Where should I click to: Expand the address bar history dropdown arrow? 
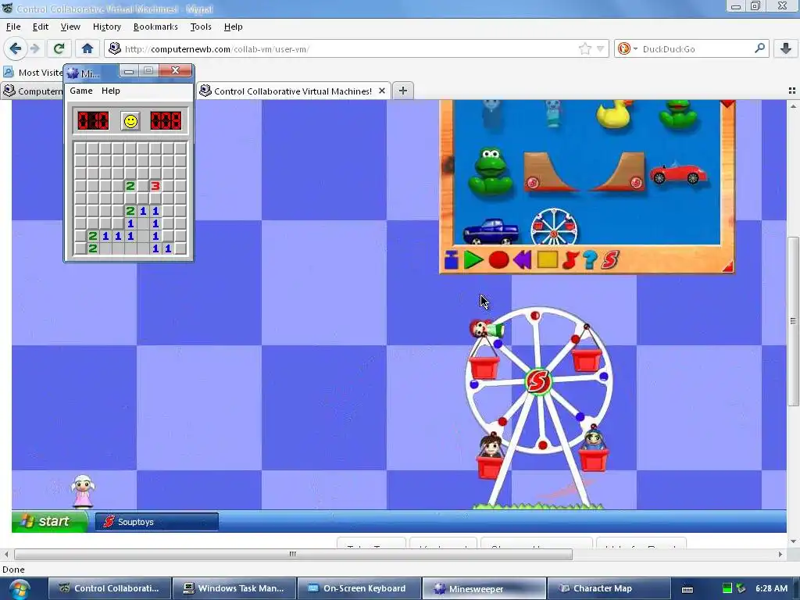(x=601, y=49)
